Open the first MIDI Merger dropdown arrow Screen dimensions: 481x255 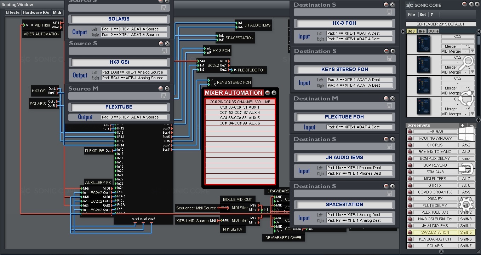pos(472,51)
